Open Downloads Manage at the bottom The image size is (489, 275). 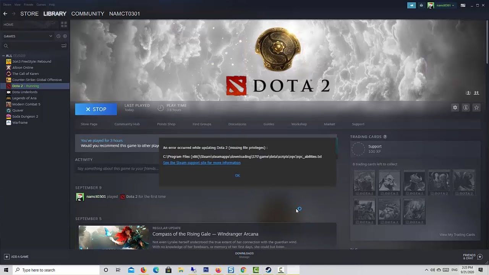coord(244,255)
